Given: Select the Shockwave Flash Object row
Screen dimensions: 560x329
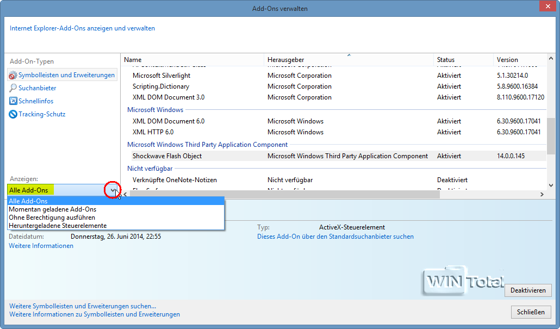Looking at the screenshot, I should tap(338, 156).
